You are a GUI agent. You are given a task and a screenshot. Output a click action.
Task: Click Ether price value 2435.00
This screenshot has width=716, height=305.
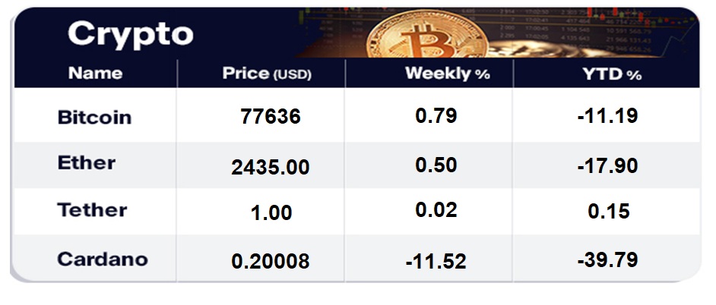click(x=271, y=168)
